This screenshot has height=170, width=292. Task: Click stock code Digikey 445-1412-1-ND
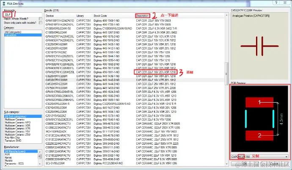click(107, 48)
